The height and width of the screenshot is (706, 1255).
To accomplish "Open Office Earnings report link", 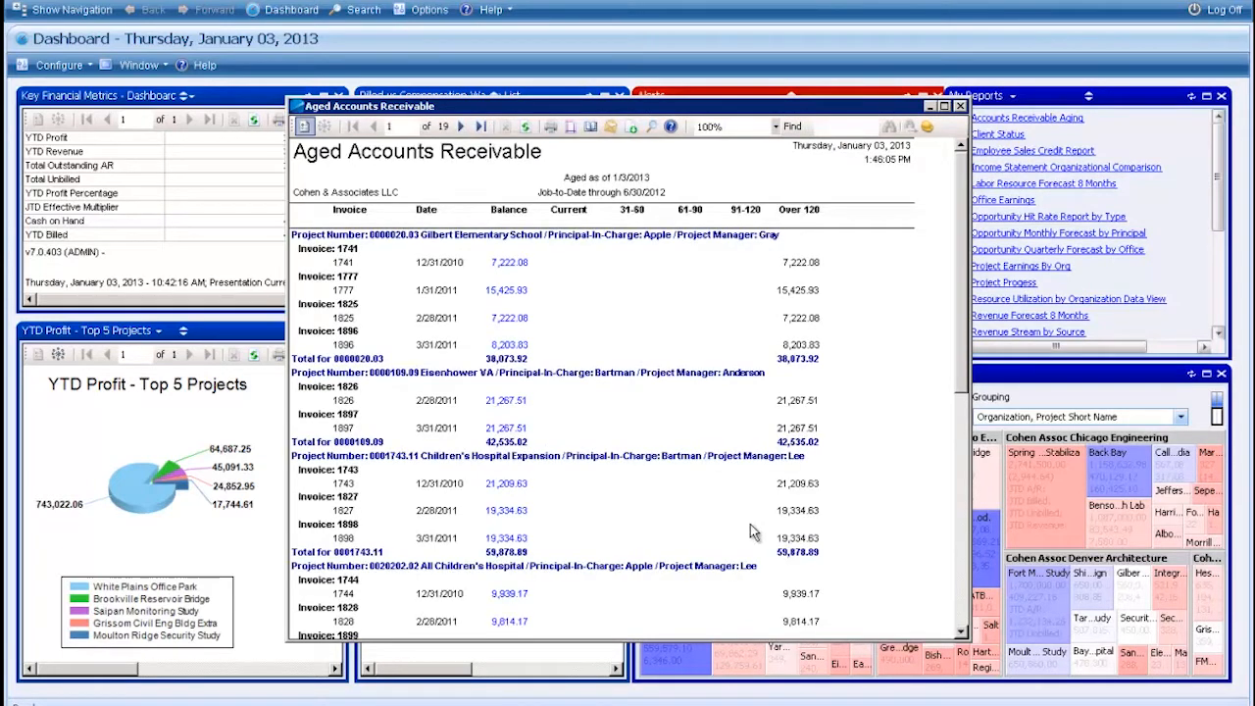I will pyautogui.click(x=1003, y=200).
